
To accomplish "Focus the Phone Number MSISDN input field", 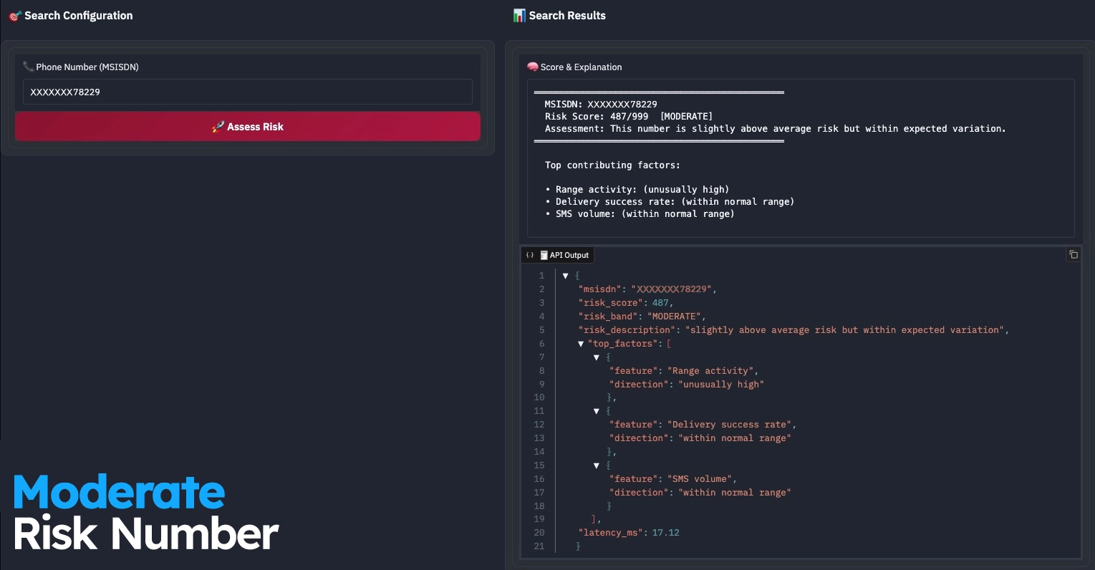I will [247, 92].
